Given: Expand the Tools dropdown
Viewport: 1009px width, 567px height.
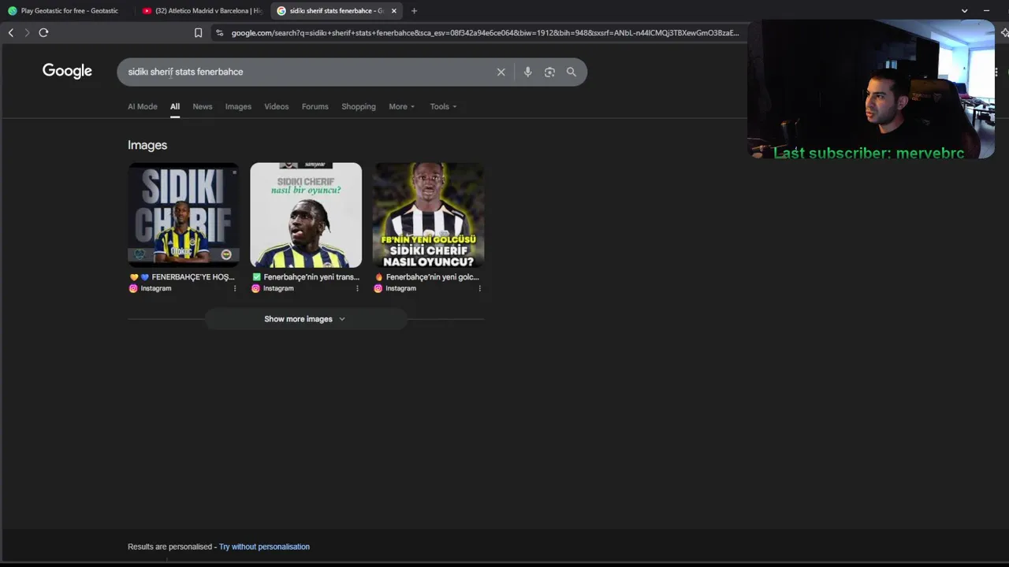Looking at the screenshot, I should pos(443,106).
